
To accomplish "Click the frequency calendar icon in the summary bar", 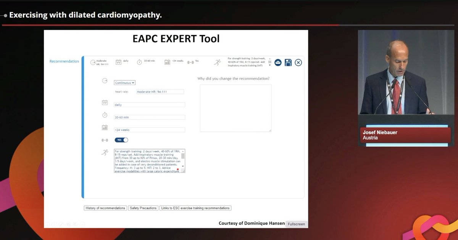I will pyautogui.click(x=118, y=62).
